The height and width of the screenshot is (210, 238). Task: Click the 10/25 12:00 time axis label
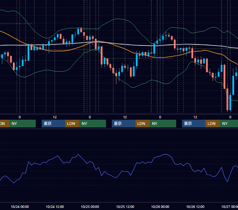click(125, 206)
